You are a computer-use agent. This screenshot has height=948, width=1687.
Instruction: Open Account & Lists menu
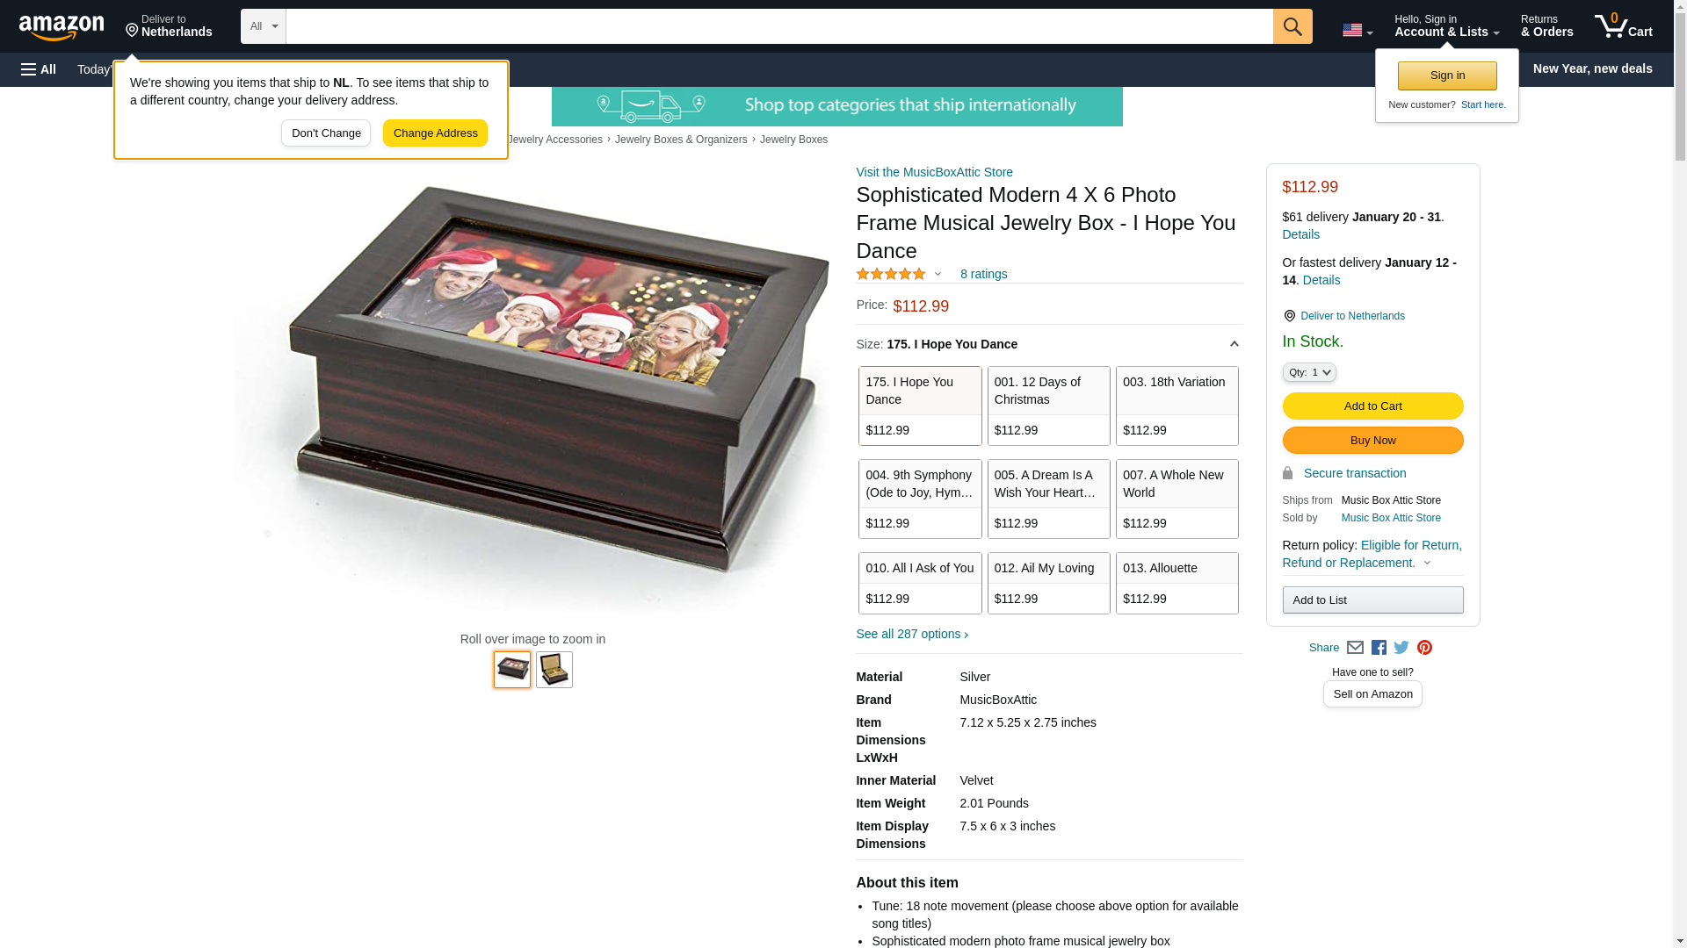(1446, 26)
